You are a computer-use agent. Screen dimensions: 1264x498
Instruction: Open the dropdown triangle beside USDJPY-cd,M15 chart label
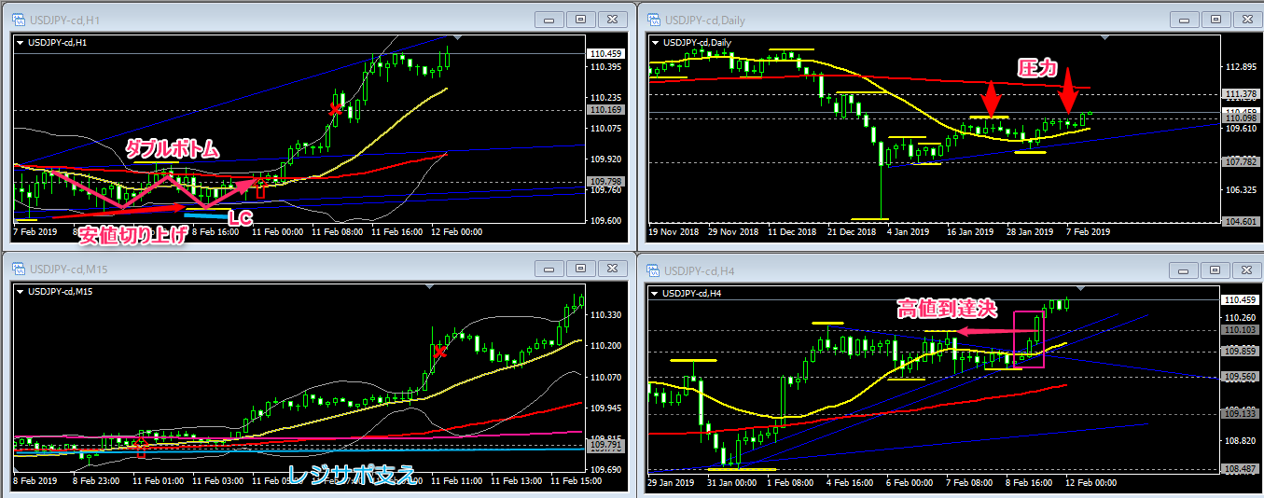click(x=21, y=292)
